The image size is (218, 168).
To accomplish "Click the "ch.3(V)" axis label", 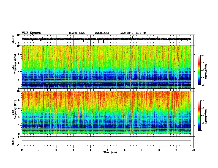I will [x=13, y=141].
